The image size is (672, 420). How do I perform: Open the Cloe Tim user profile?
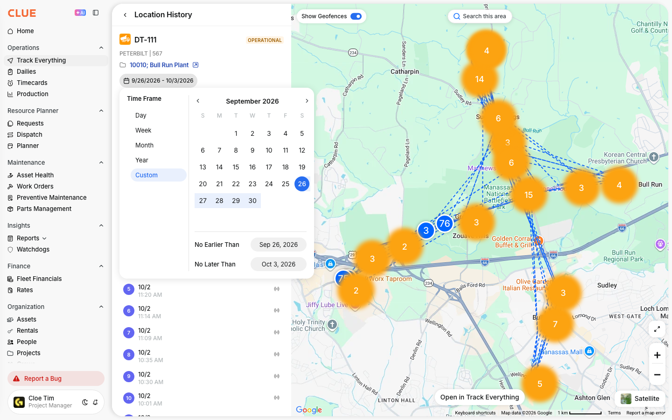56,402
